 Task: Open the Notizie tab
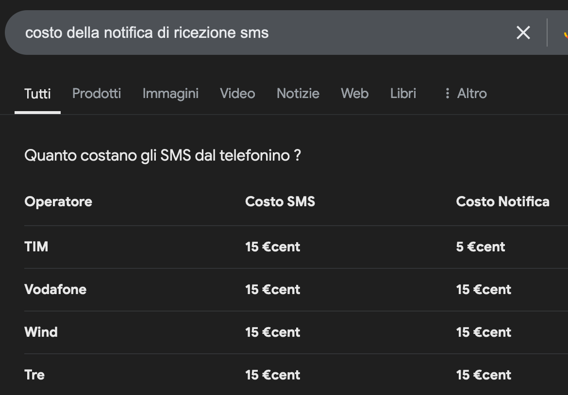(298, 93)
